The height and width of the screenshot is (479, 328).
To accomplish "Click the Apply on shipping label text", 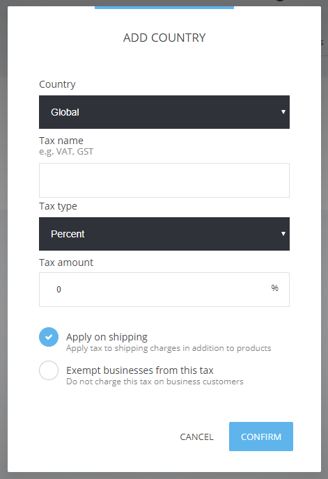I will point(107,337).
